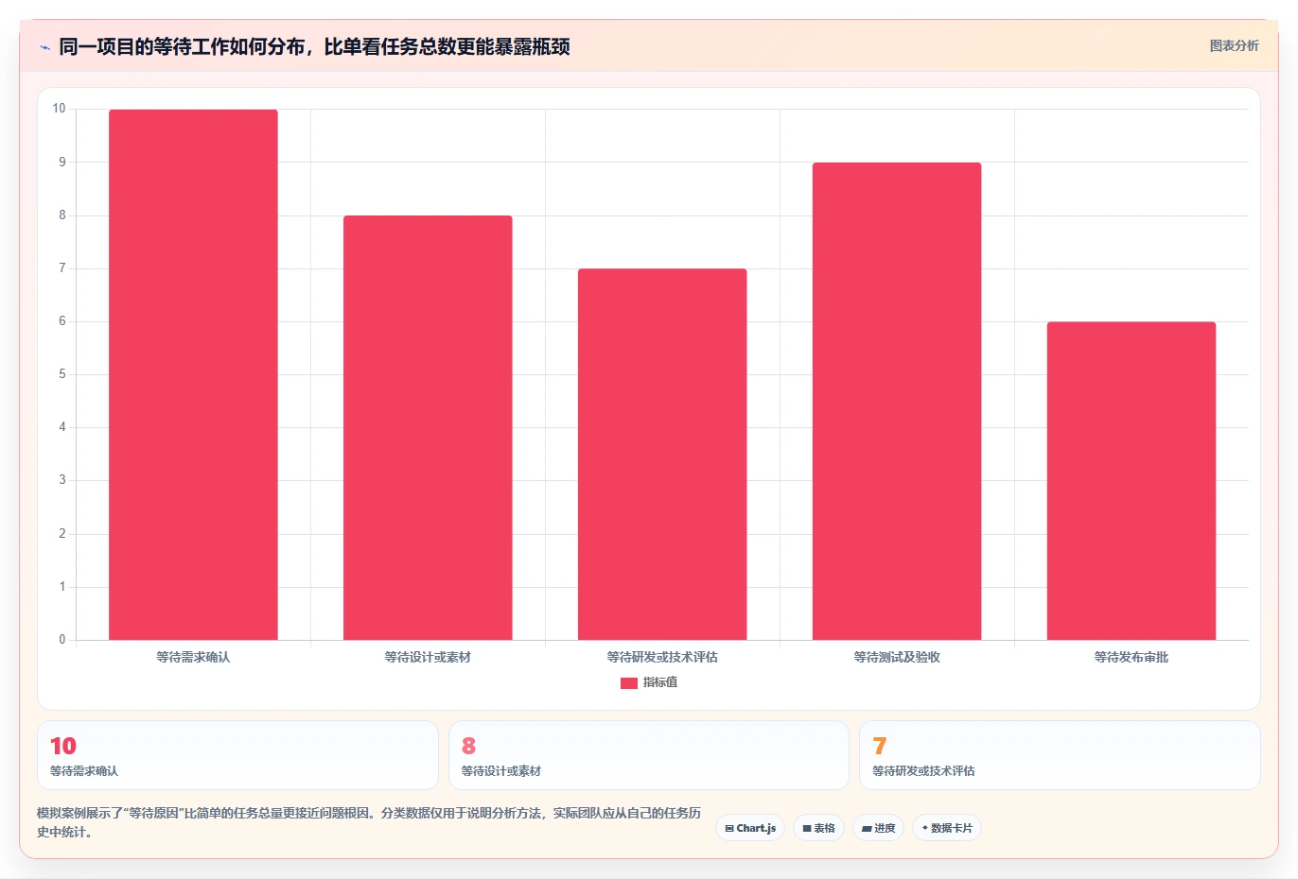Click the 表格 tag

(x=819, y=828)
